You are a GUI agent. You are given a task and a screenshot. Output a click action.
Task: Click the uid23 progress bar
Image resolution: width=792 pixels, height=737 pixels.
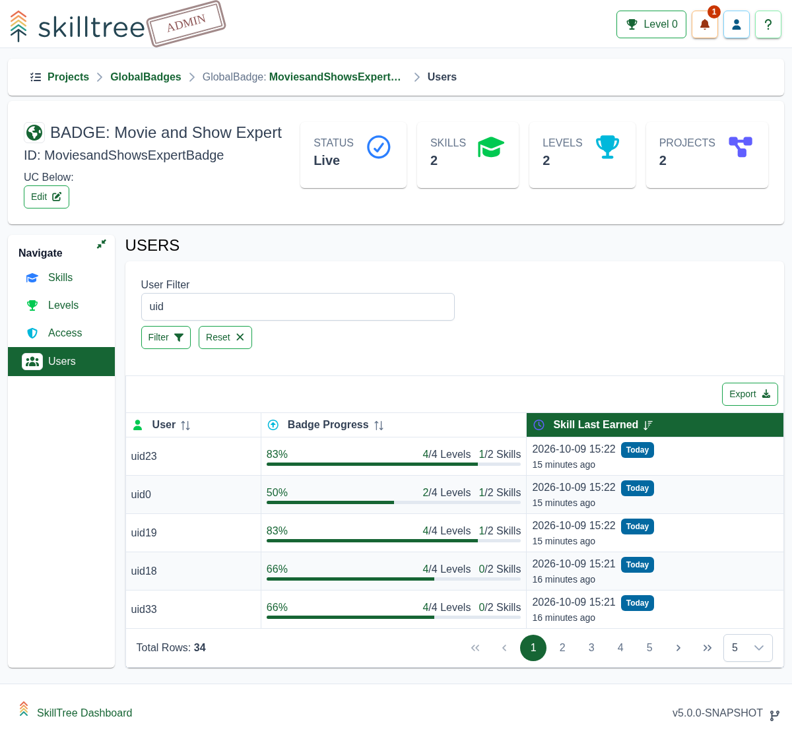click(x=393, y=465)
